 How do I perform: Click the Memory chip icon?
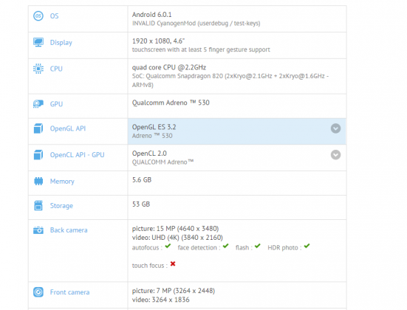coord(38,181)
